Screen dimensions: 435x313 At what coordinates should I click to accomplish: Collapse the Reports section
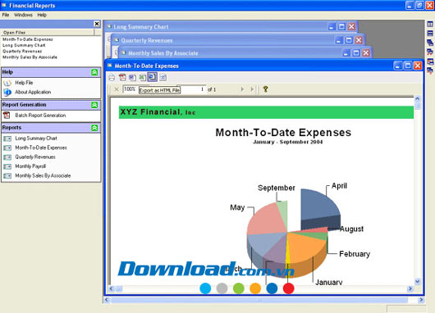[x=94, y=128]
